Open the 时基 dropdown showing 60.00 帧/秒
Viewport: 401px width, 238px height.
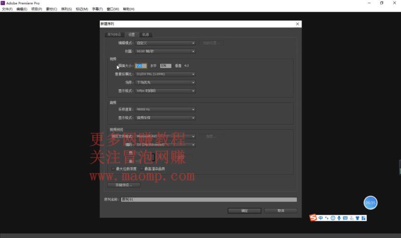[x=165, y=51]
